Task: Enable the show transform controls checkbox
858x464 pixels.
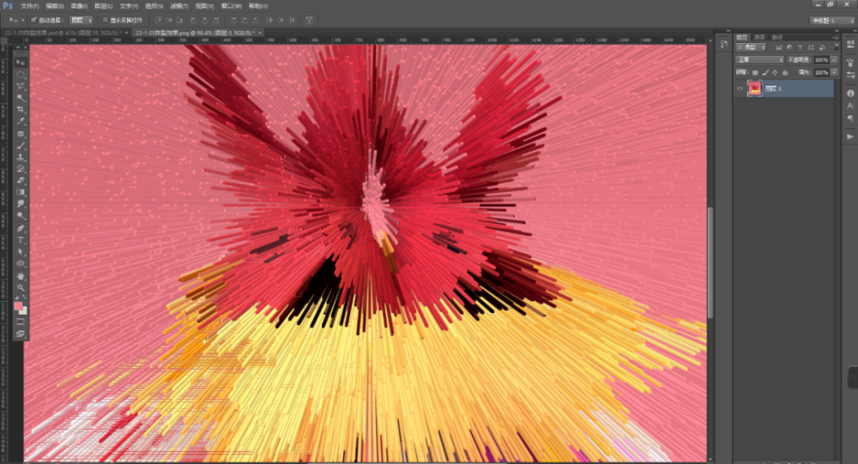Action: (105, 21)
